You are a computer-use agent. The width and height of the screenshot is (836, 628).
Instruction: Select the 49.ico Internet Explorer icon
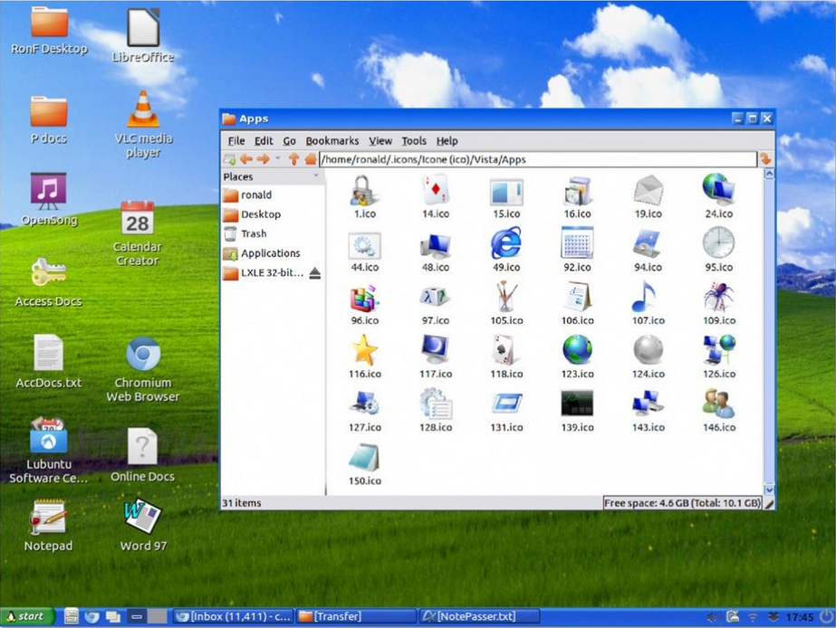click(x=506, y=243)
